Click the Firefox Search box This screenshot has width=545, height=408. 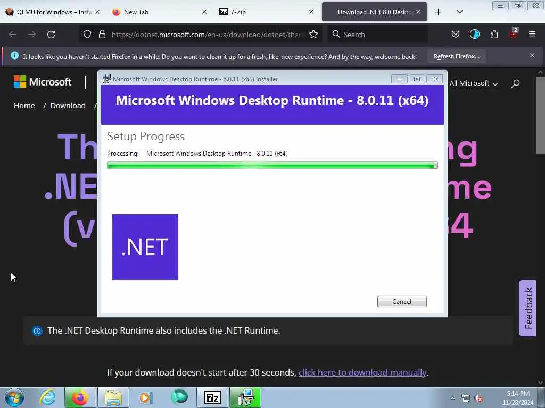[378, 35]
